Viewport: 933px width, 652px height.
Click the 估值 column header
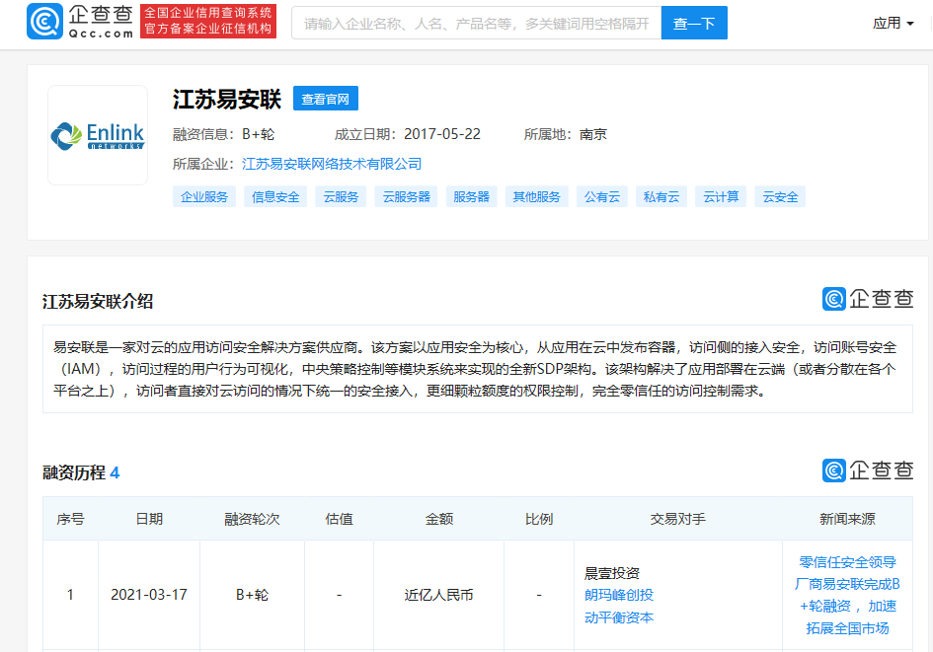pyautogui.click(x=340, y=519)
